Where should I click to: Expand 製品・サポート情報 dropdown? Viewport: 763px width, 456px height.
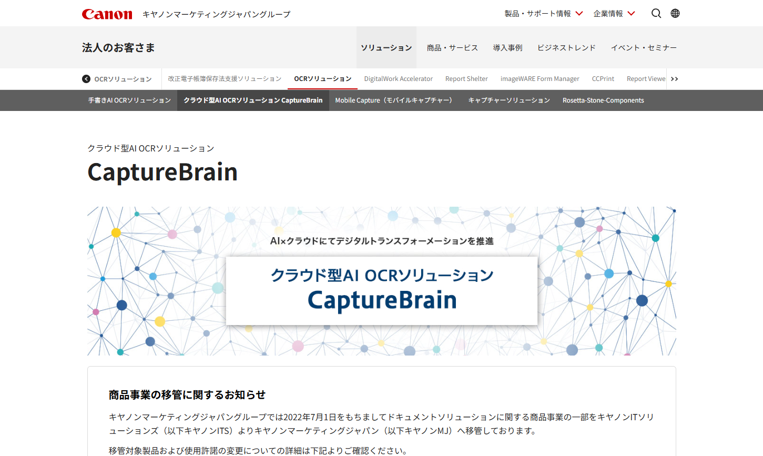pos(544,14)
